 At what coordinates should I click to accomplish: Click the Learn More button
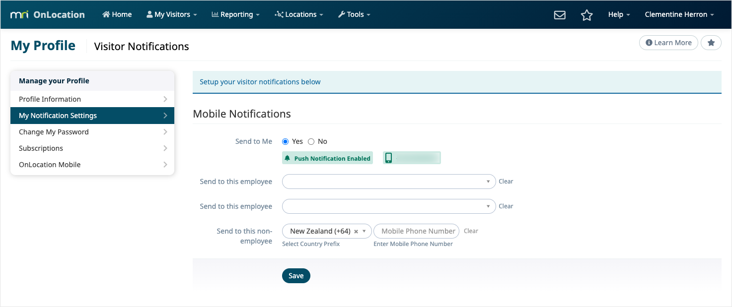coord(668,43)
